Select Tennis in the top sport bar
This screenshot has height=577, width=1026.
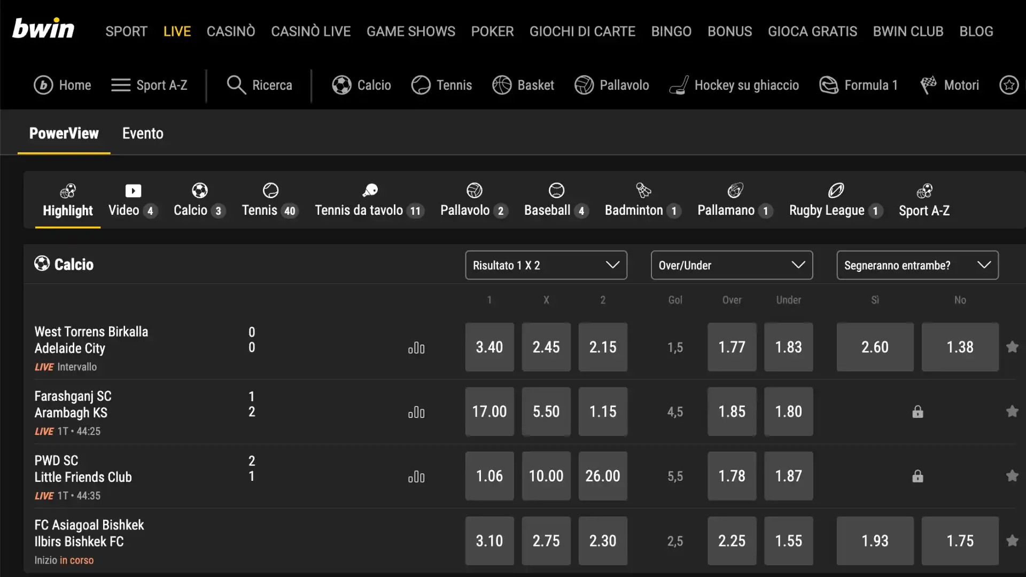[442, 85]
